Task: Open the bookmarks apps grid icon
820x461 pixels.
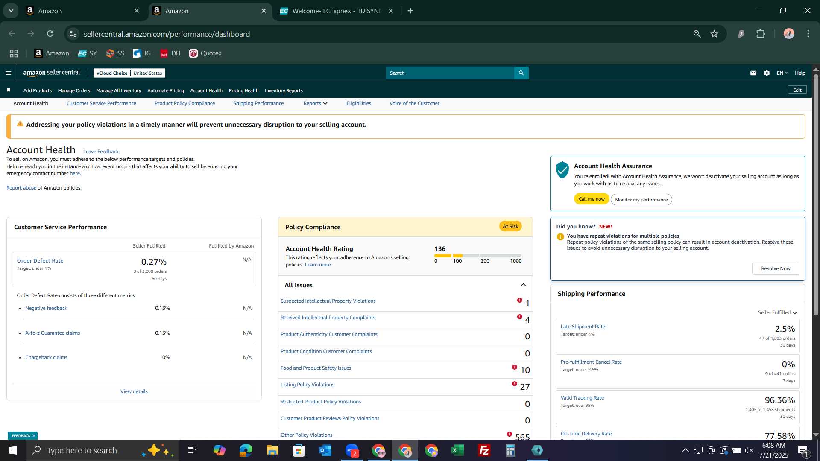Action: point(14,53)
